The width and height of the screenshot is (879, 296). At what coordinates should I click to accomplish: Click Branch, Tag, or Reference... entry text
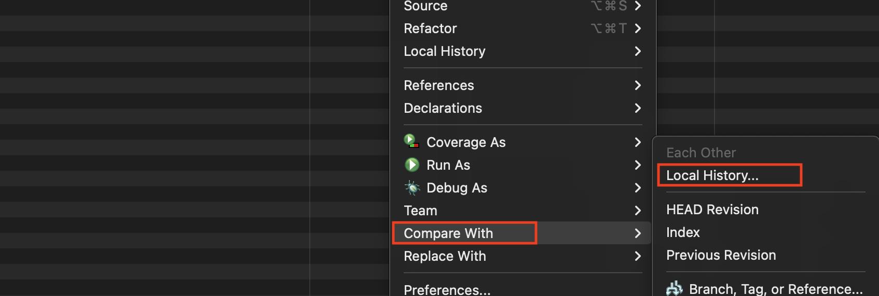775,289
